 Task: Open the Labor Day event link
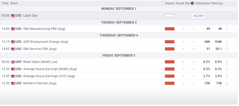click(30, 16)
